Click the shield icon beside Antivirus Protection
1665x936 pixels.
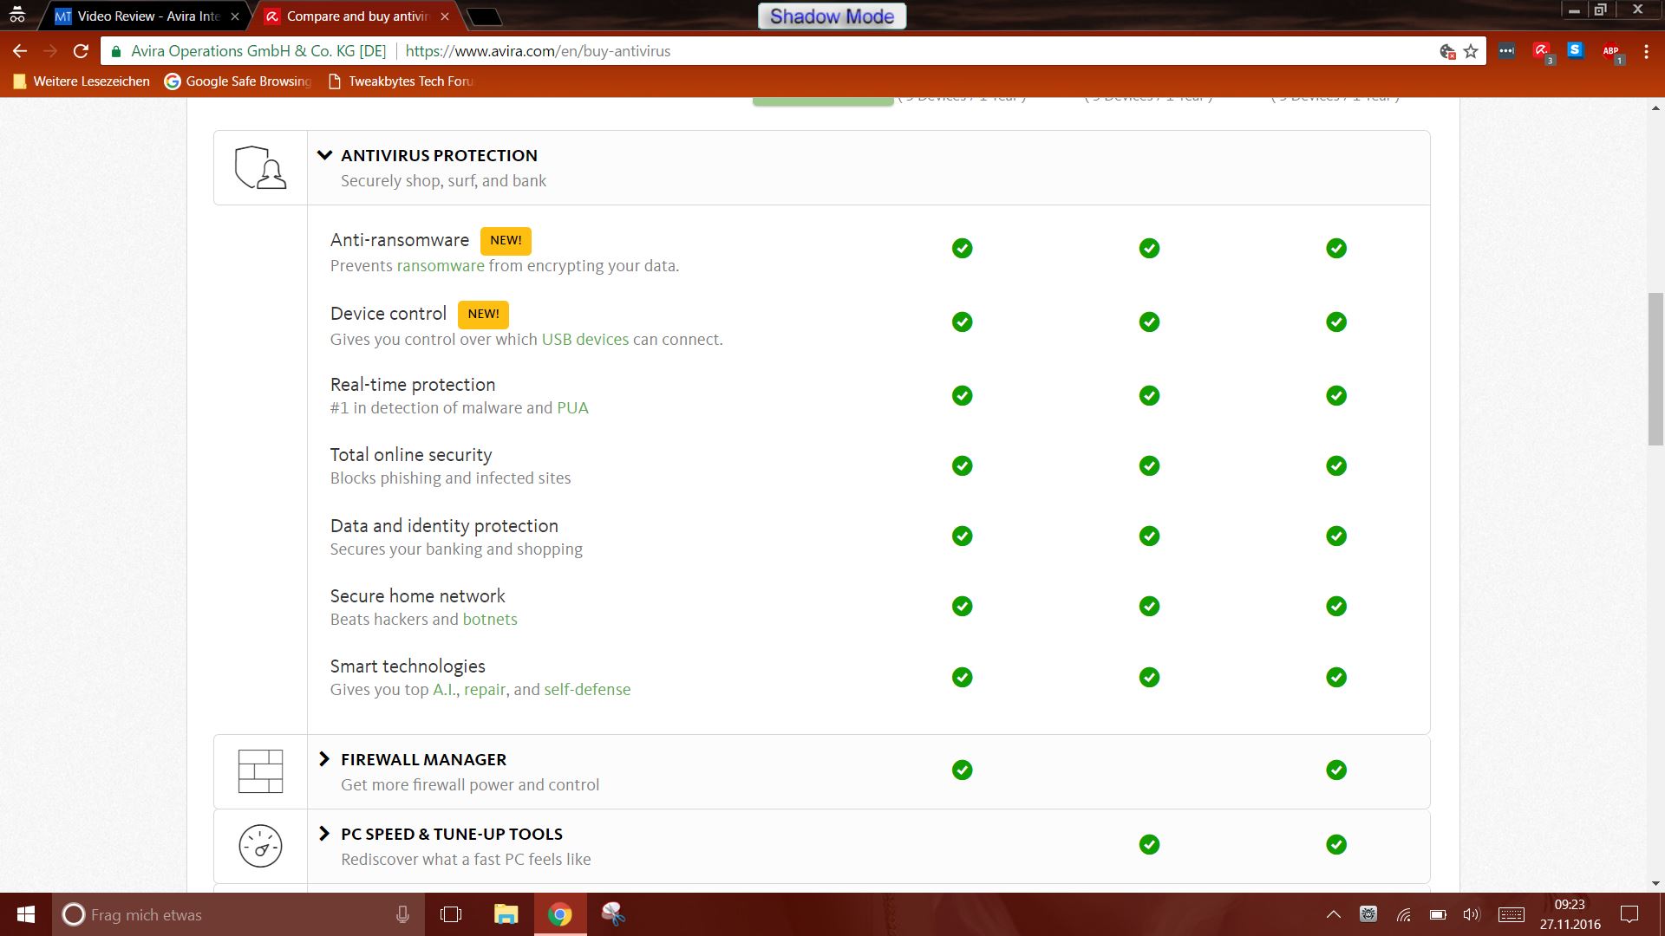[260, 167]
